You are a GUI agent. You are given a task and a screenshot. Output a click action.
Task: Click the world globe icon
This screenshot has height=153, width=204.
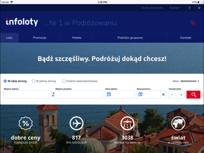(x=178, y=123)
